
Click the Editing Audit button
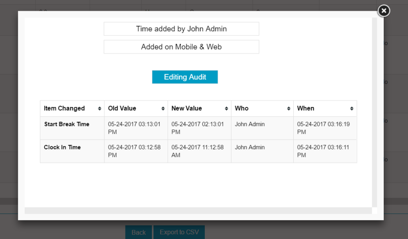pyautogui.click(x=185, y=77)
